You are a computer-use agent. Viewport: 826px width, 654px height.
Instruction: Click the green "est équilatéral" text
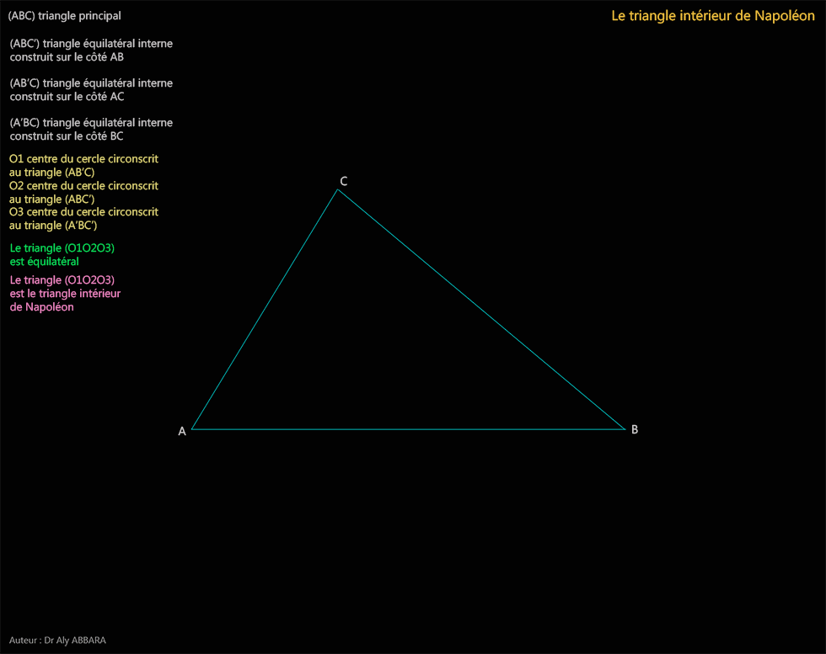[x=45, y=261]
